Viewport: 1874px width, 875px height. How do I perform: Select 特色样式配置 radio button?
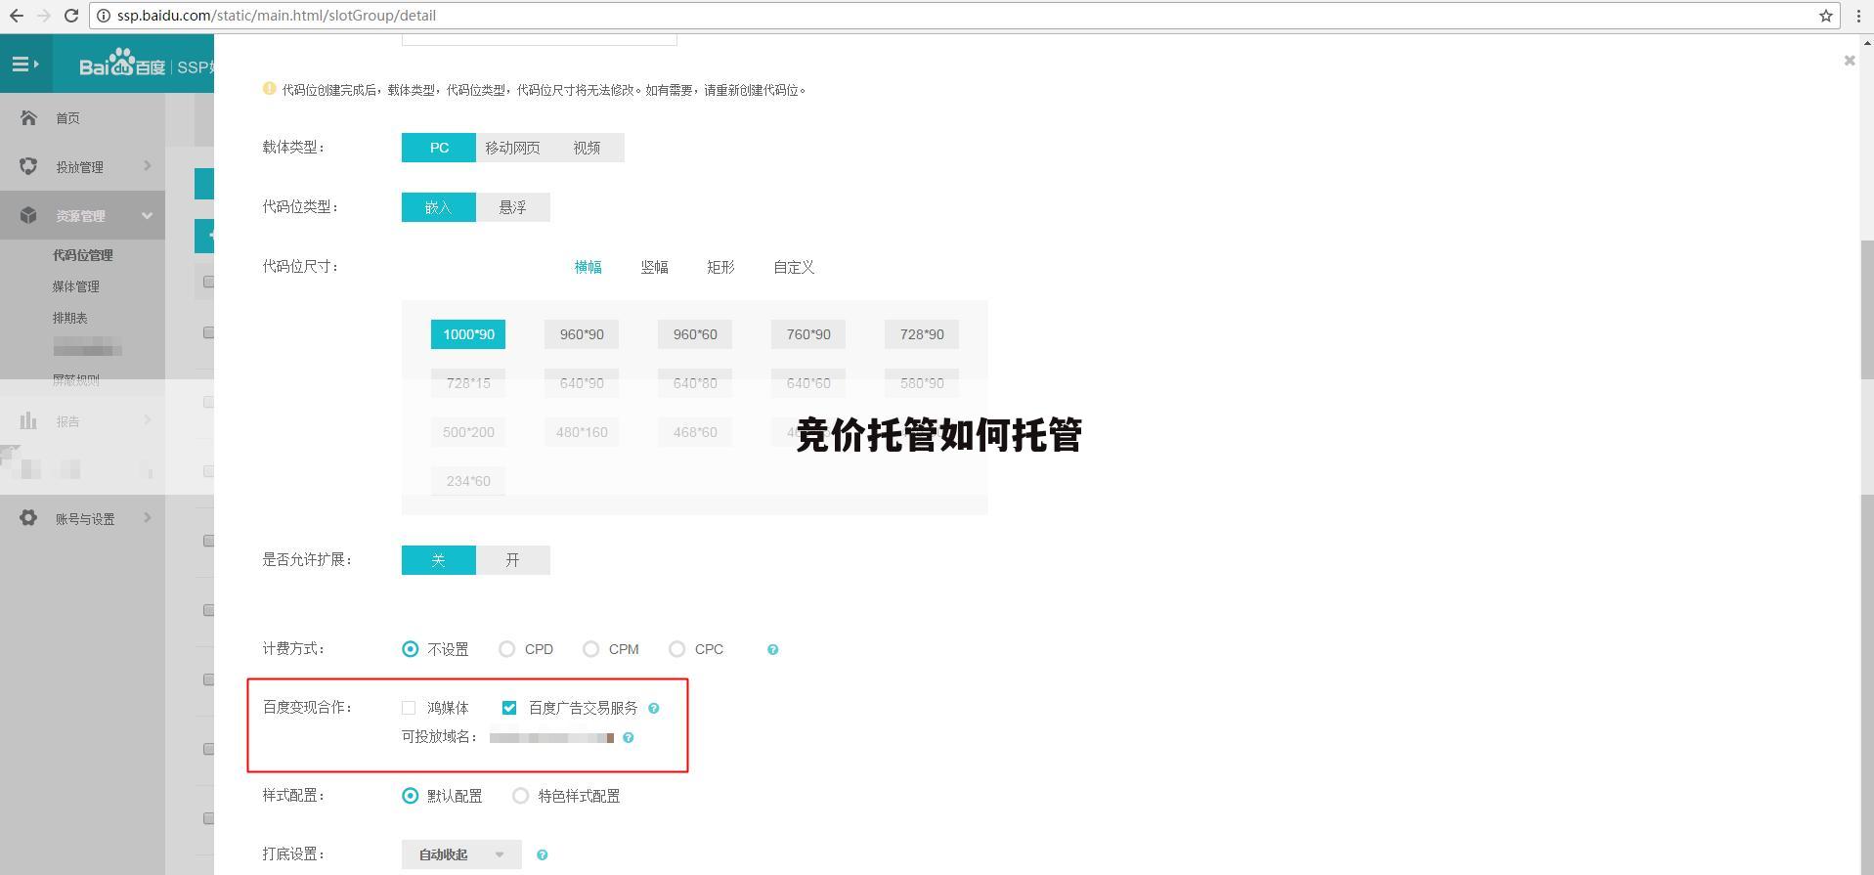tap(520, 796)
